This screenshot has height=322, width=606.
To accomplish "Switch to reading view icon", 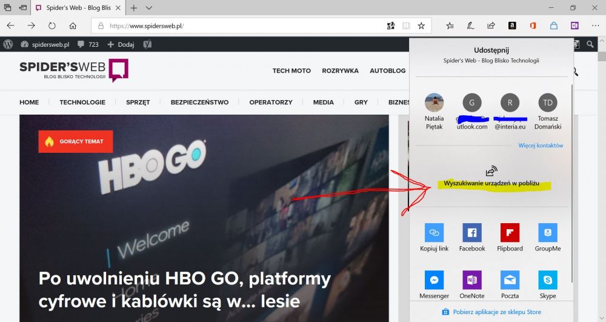I will tap(406, 26).
